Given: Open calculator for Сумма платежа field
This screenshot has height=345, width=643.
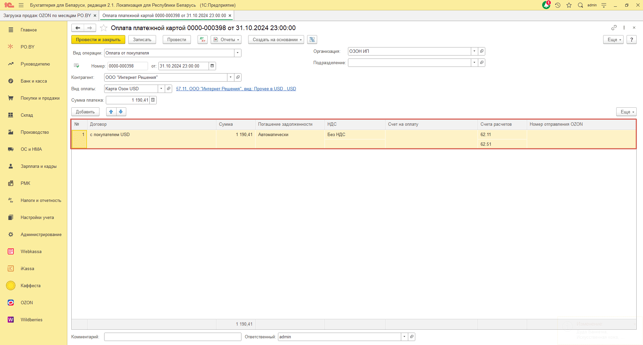Looking at the screenshot, I should click(x=153, y=100).
